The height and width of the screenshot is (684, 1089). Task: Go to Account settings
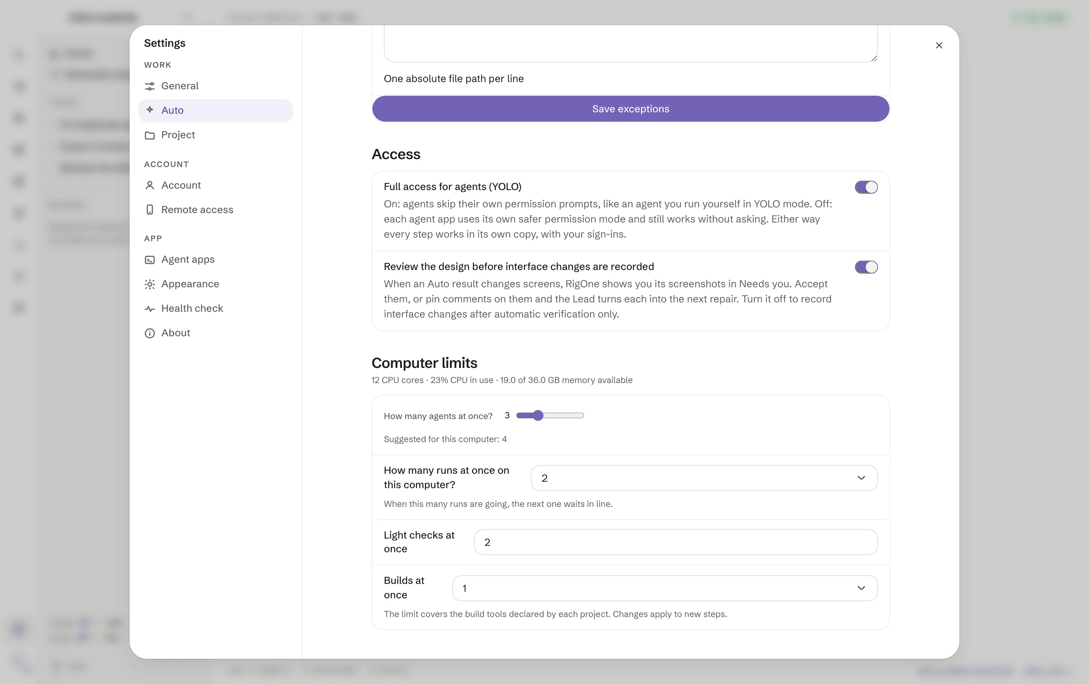[216, 185]
